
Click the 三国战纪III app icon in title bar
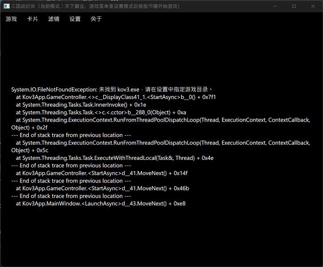click(x=7, y=6)
